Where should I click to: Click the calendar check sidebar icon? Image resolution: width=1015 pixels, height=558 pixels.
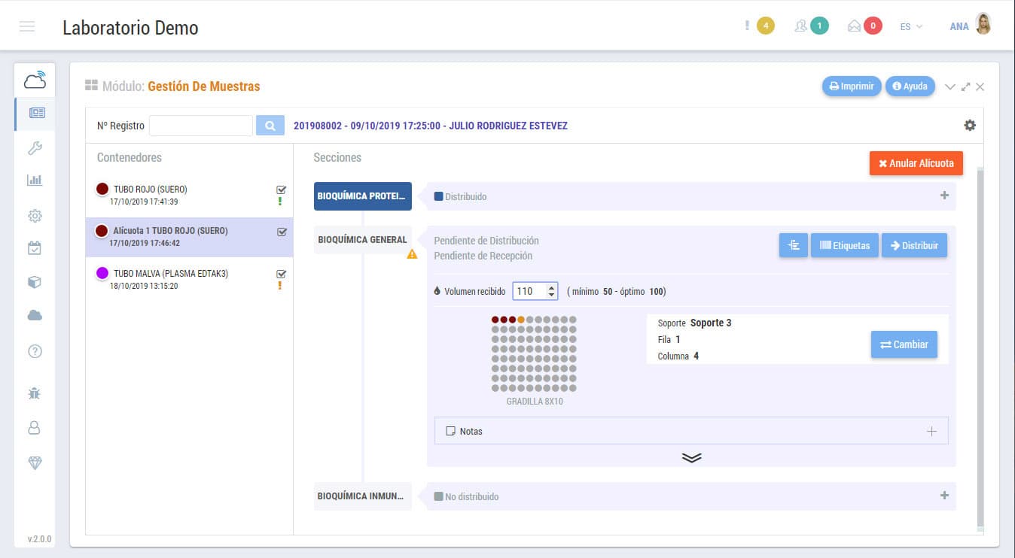coord(35,248)
